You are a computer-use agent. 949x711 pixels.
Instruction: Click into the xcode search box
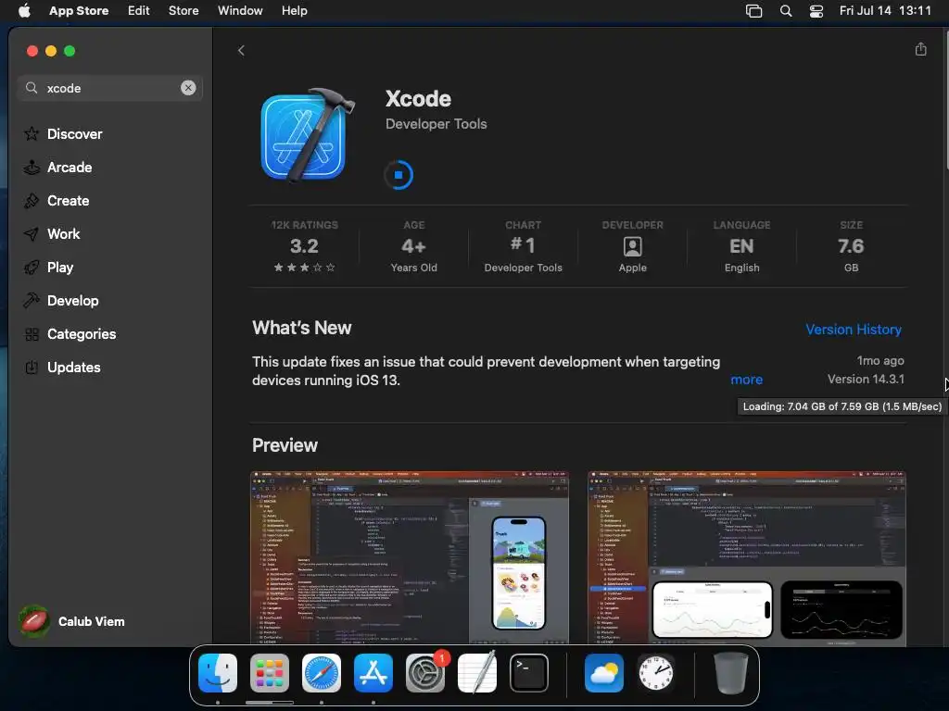pos(109,88)
